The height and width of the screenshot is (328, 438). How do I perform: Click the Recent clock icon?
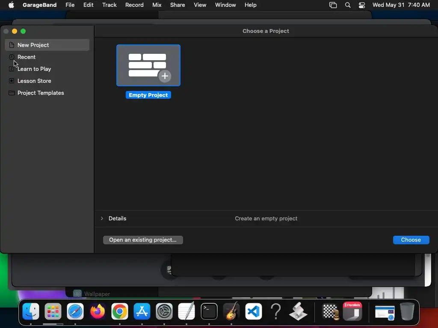(12, 57)
